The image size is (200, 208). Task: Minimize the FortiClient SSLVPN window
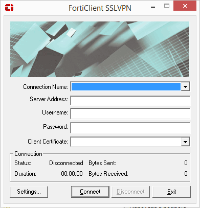coord(153,7)
